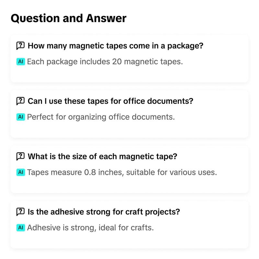
Task: Click the question icon beside the tape size question
Action: 20,157
